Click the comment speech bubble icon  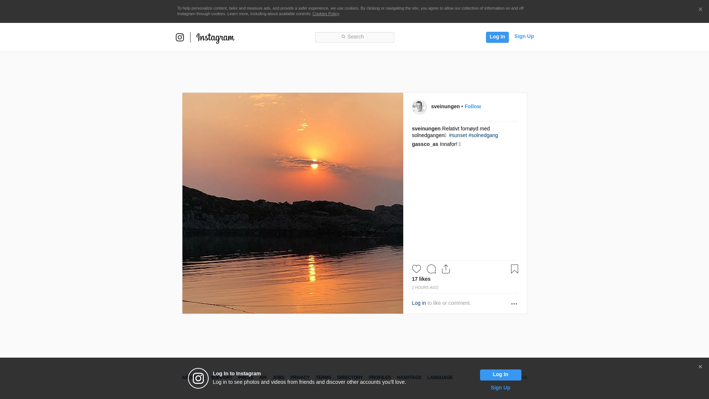pyautogui.click(x=431, y=269)
